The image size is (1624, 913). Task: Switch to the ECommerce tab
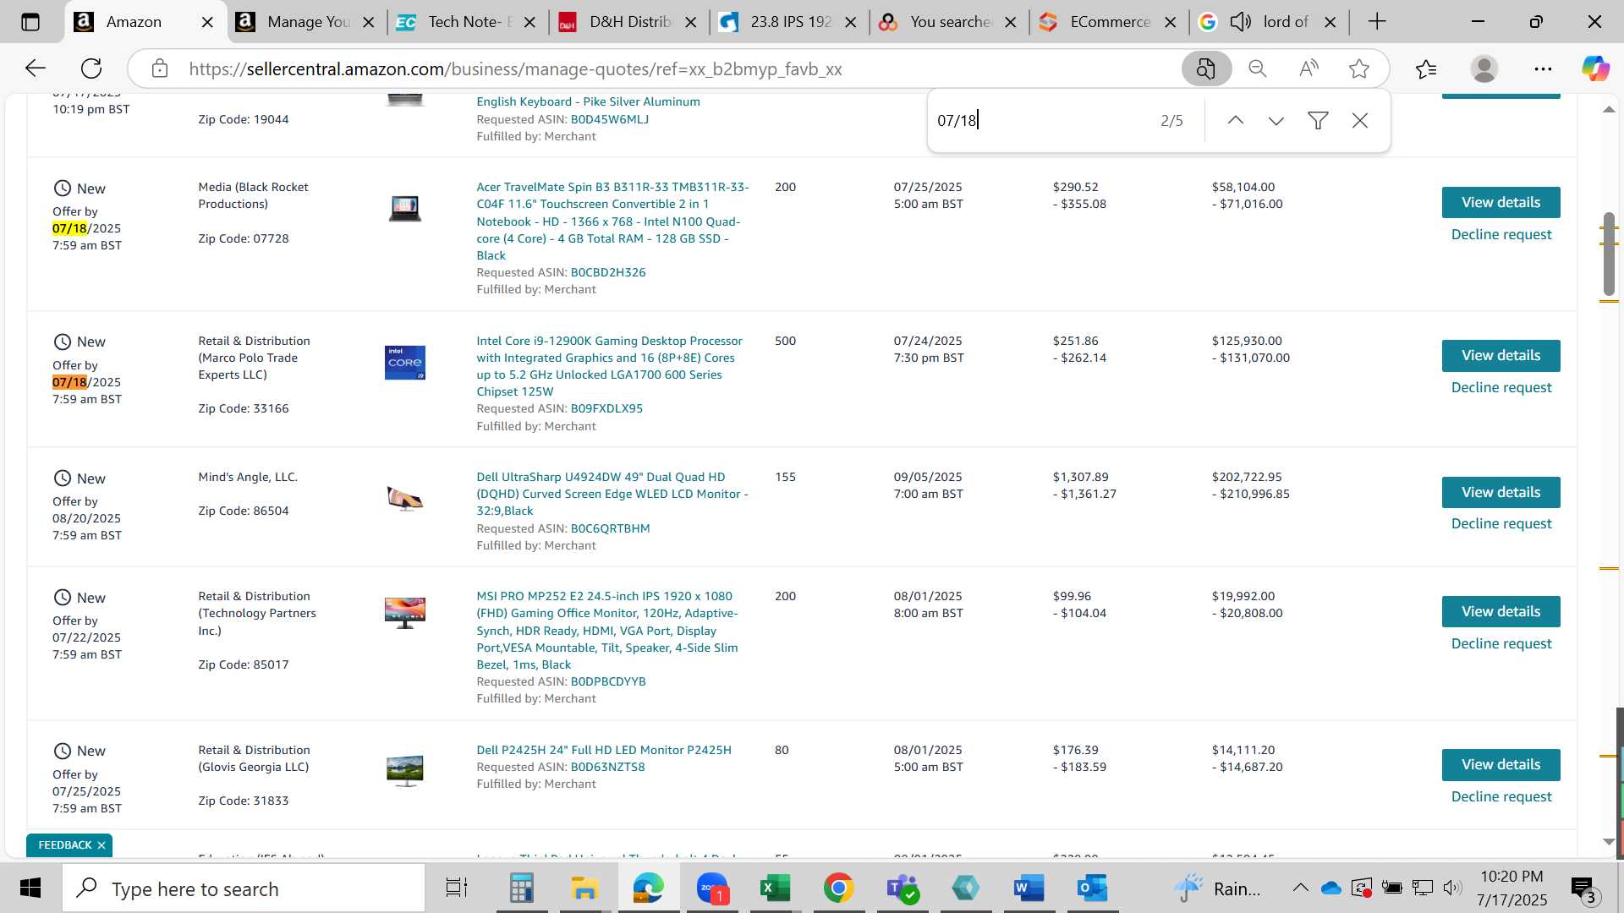click(x=1110, y=22)
